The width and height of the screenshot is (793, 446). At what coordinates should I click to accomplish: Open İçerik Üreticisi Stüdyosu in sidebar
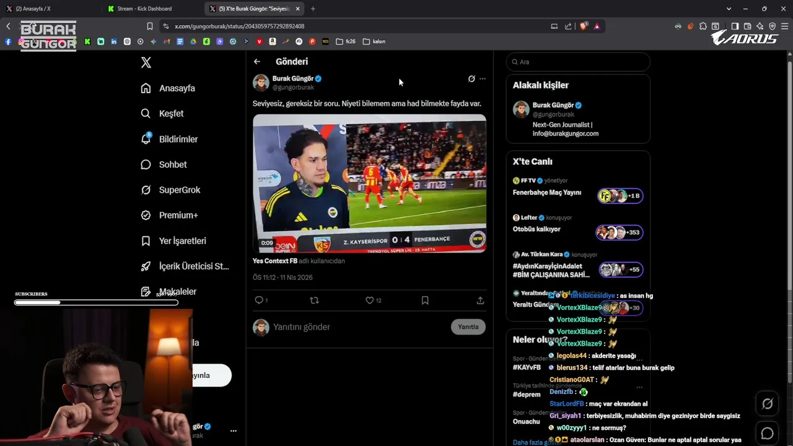185,266
